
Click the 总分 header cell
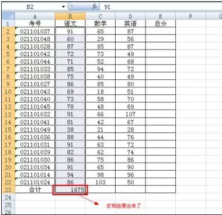click(161, 24)
